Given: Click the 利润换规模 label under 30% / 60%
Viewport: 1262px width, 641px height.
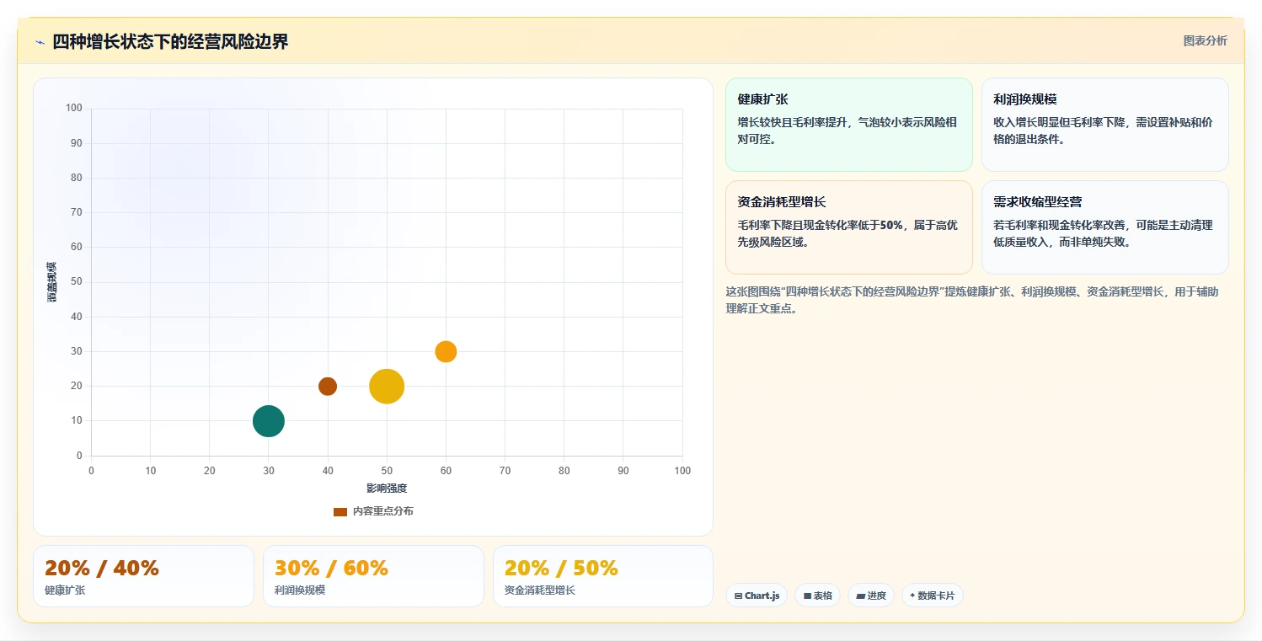Looking at the screenshot, I should click(x=300, y=590).
